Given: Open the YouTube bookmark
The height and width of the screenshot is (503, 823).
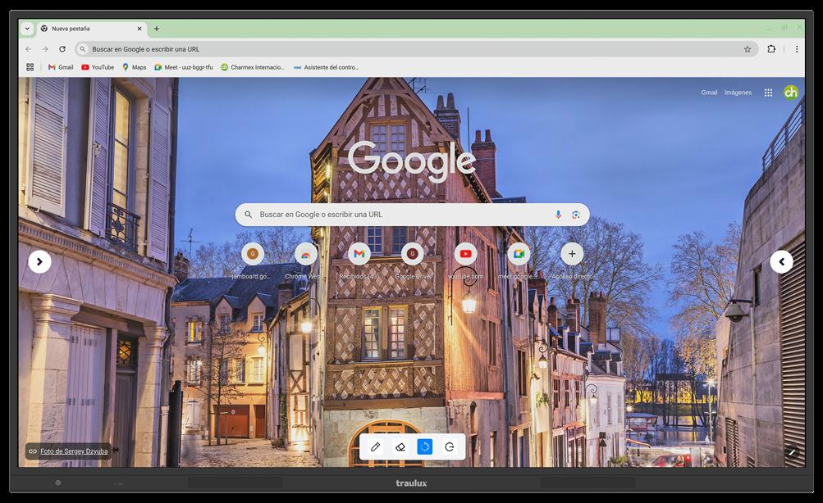Looking at the screenshot, I should (98, 67).
